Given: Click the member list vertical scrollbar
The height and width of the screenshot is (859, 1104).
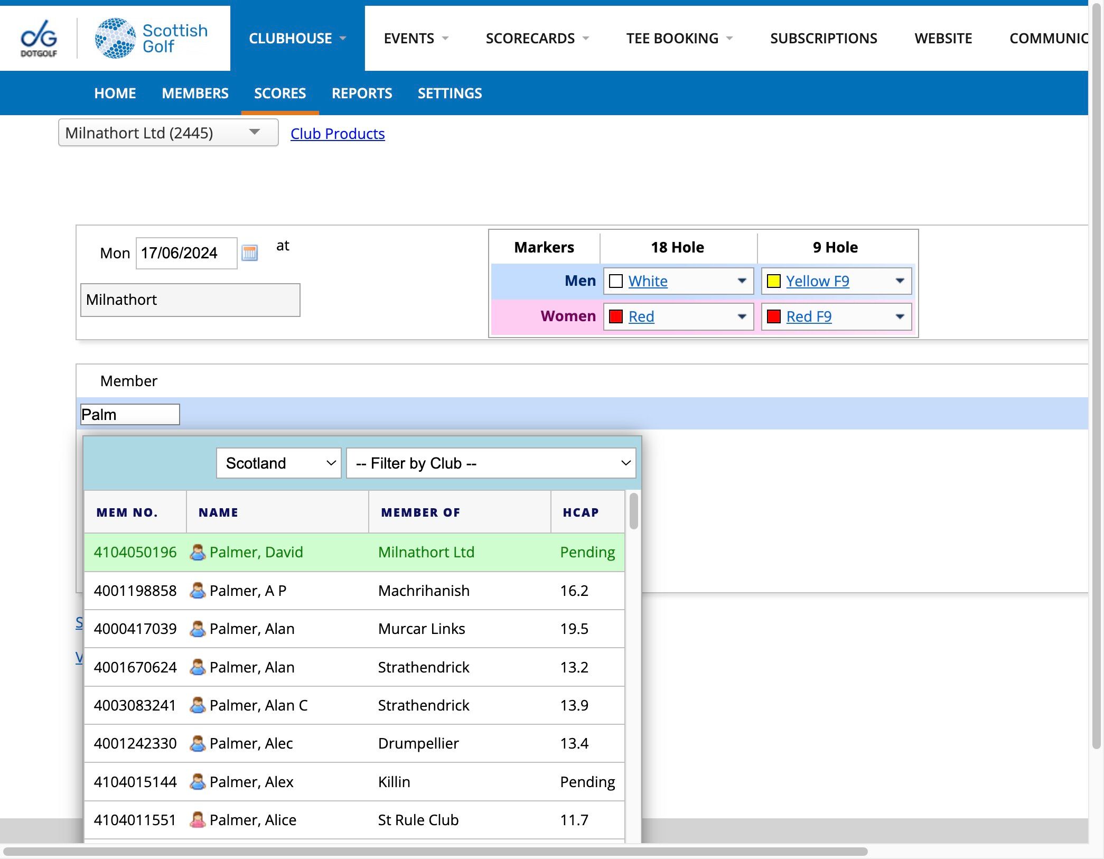Looking at the screenshot, I should coord(634,666).
